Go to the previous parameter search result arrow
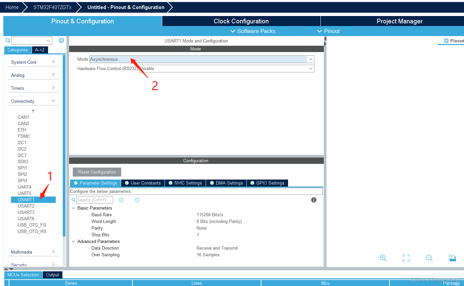 pos(121,200)
